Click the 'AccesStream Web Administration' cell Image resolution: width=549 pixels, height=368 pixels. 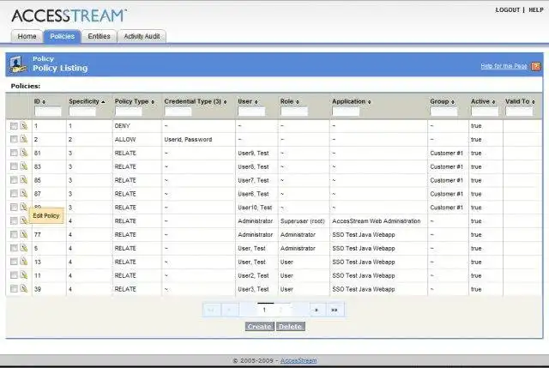(377, 221)
